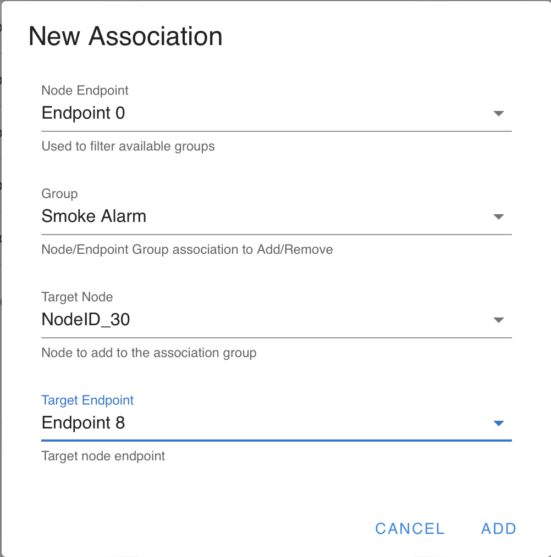Click the "Used to filter available groups" hint
Viewport: 551px width, 557px height.
click(128, 146)
